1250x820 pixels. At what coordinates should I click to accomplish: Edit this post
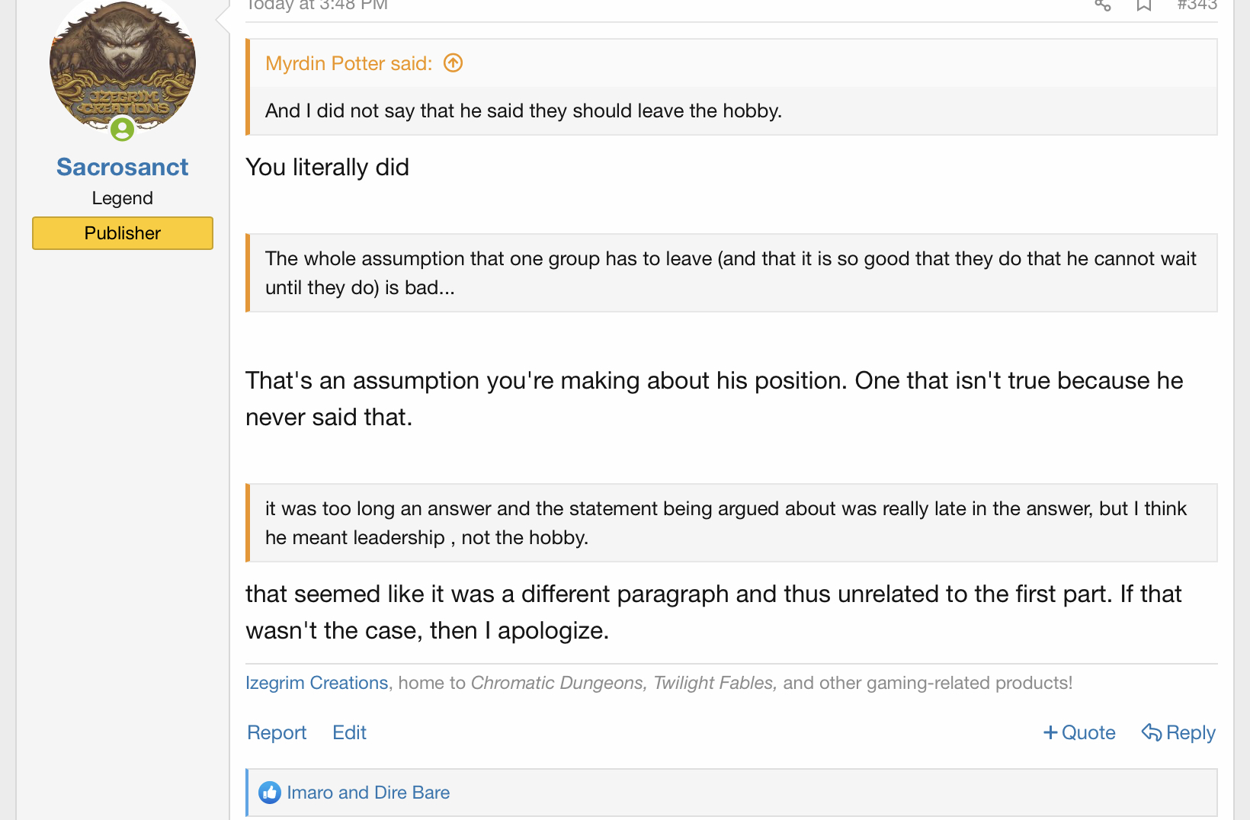[349, 732]
